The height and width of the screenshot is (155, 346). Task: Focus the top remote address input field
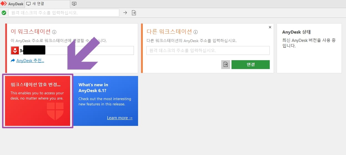64,13
